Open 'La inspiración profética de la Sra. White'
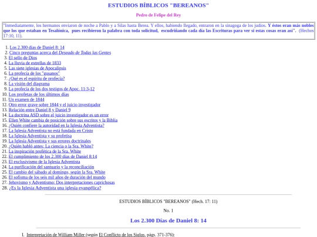 tap(45, 152)
